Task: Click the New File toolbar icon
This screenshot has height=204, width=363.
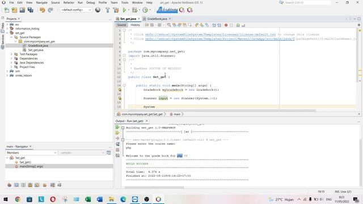Action: tap(7, 10)
